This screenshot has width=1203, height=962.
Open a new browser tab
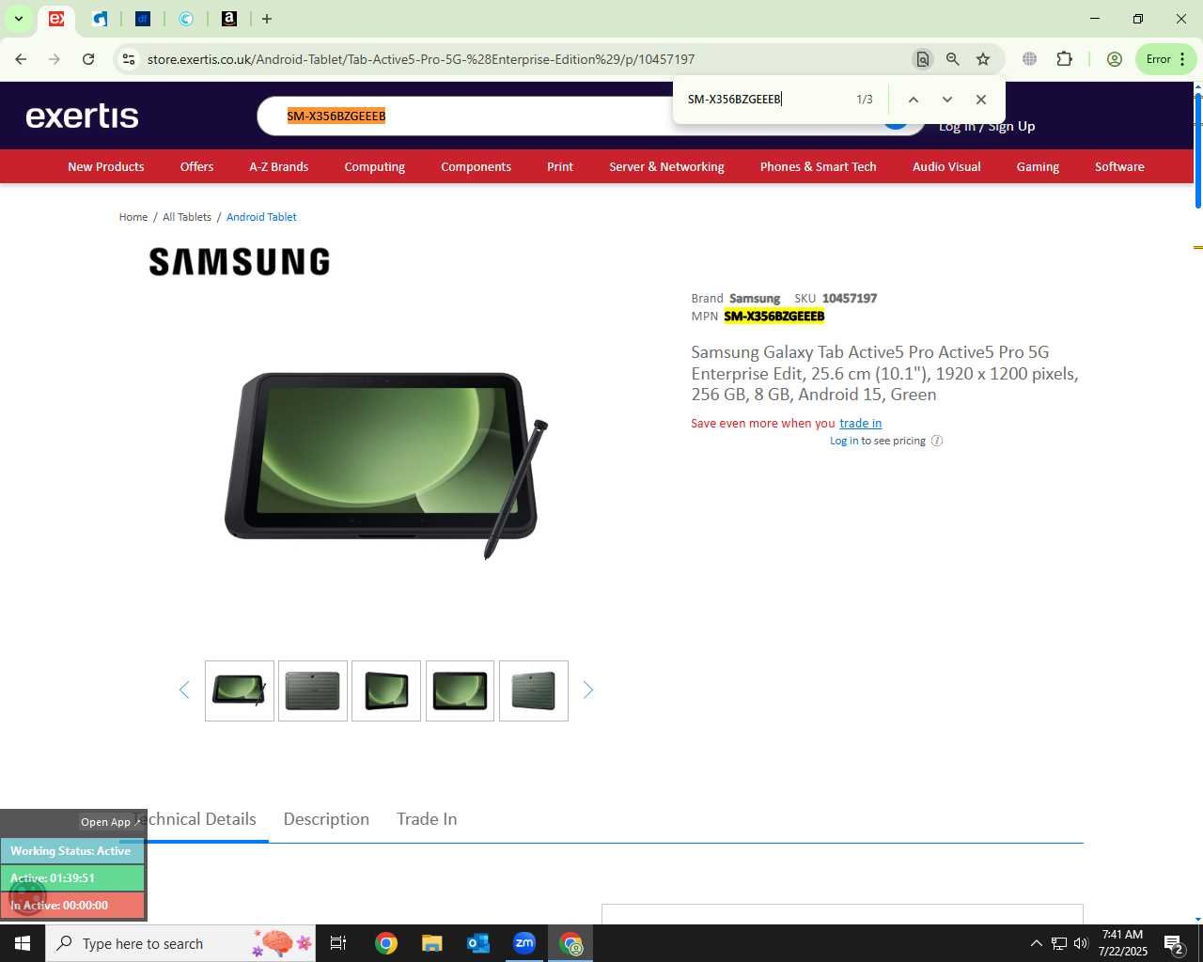point(267,19)
